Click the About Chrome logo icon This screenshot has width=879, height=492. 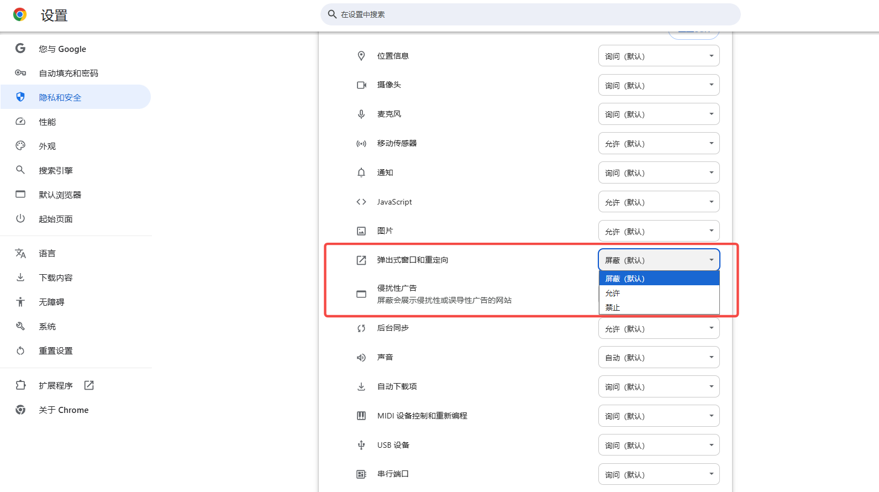point(20,410)
